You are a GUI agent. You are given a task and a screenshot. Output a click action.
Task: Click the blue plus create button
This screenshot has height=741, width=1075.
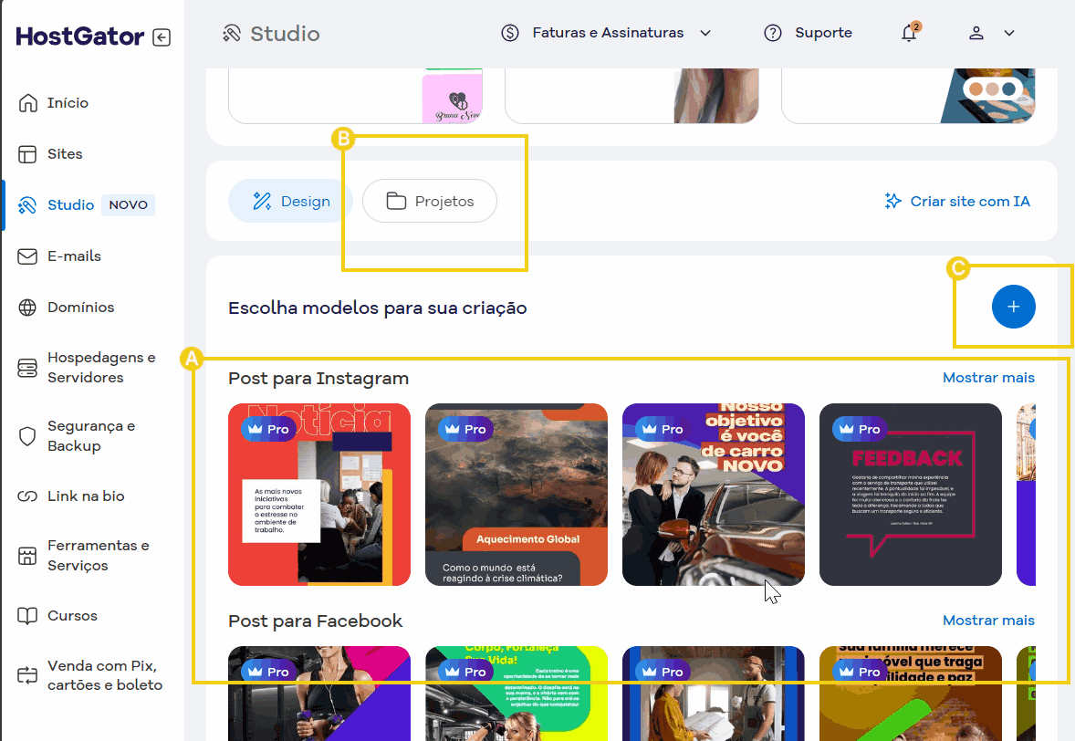1013,307
